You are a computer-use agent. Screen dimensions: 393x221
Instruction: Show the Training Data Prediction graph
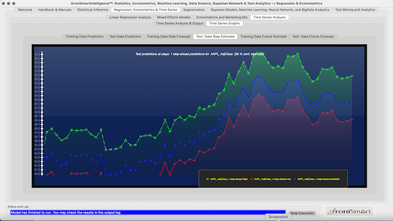click(x=85, y=37)
